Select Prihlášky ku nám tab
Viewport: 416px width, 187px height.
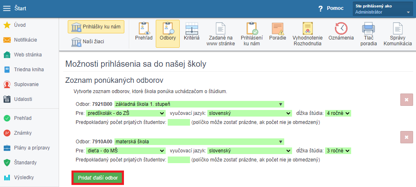click(x=96, y=27)
